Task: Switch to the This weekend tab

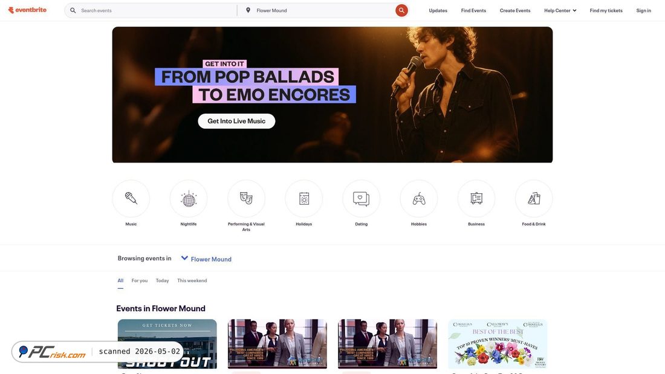Action: (192, 281)
